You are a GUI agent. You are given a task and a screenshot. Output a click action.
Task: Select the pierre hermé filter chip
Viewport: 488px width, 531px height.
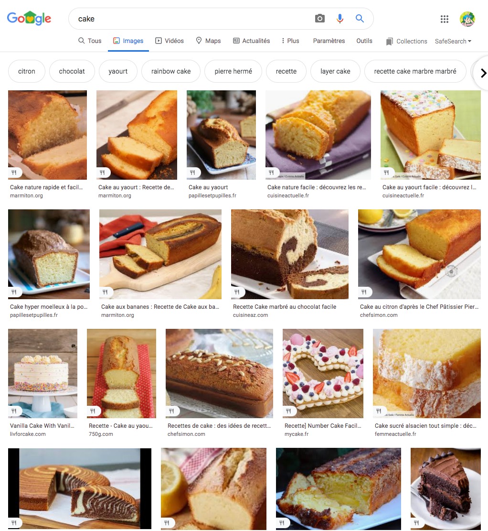pyautogui.click(x=233, y=71)
